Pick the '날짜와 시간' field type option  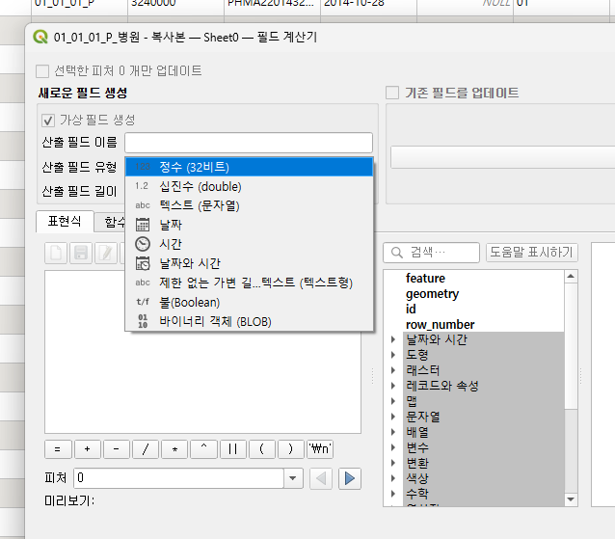[x=249, y=263]
